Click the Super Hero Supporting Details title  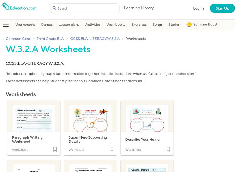click(x=88, y=140)
